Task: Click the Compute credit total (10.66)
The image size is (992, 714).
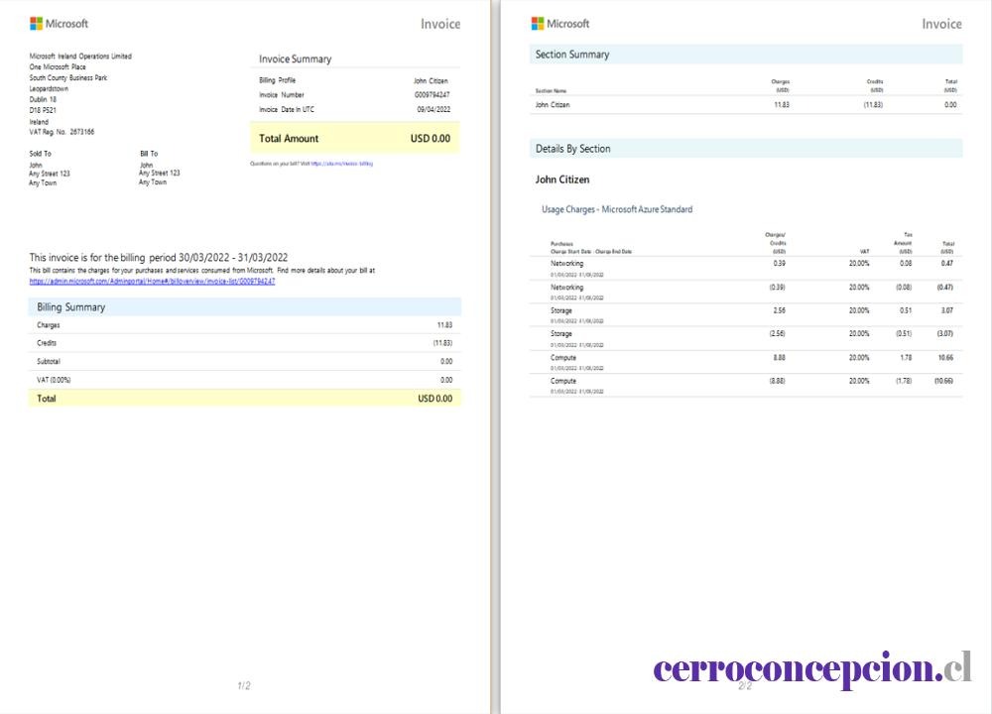Action: coord(944,381)
